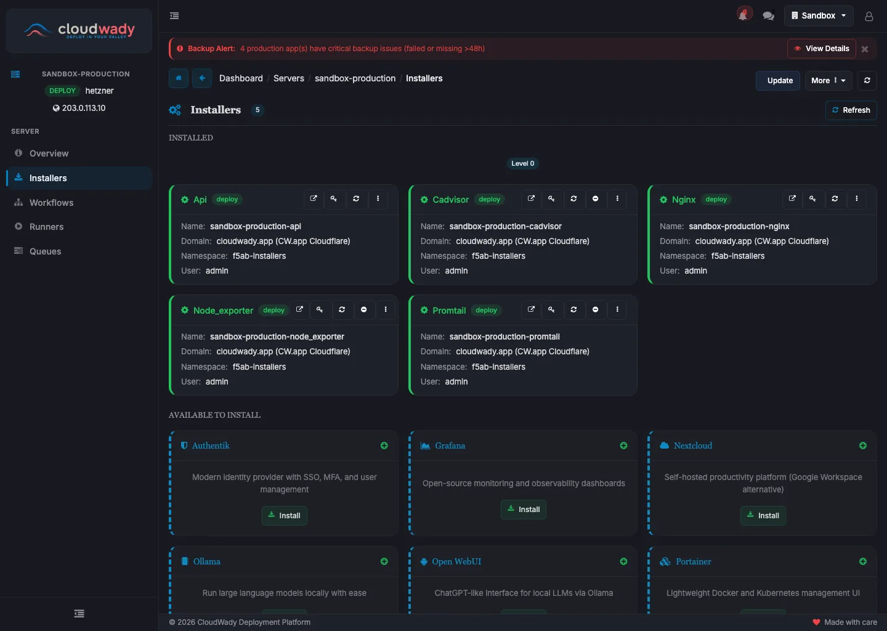The image size is (887, 631).
Task: Click the Node_exporter sync icon
Action: click(x=342, y=309)
